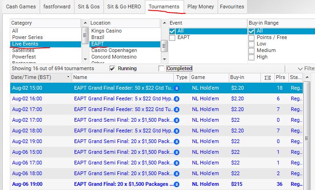315x190 pixels.
Task: Select All in the Category list
Action: [x=46, y=31]
